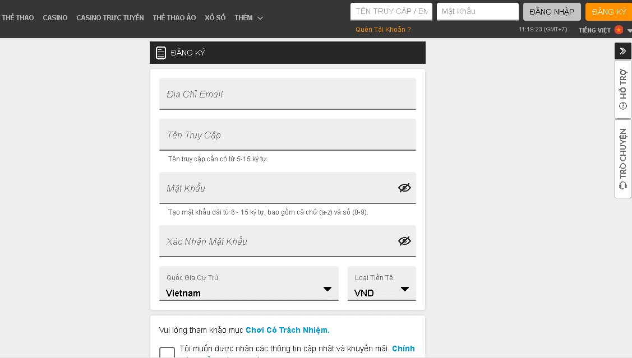Expand the Thêm navigation menu

click(248, 18)
